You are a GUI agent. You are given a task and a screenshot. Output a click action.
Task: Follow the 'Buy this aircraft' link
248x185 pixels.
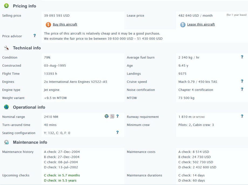click(x=65, y=24)
